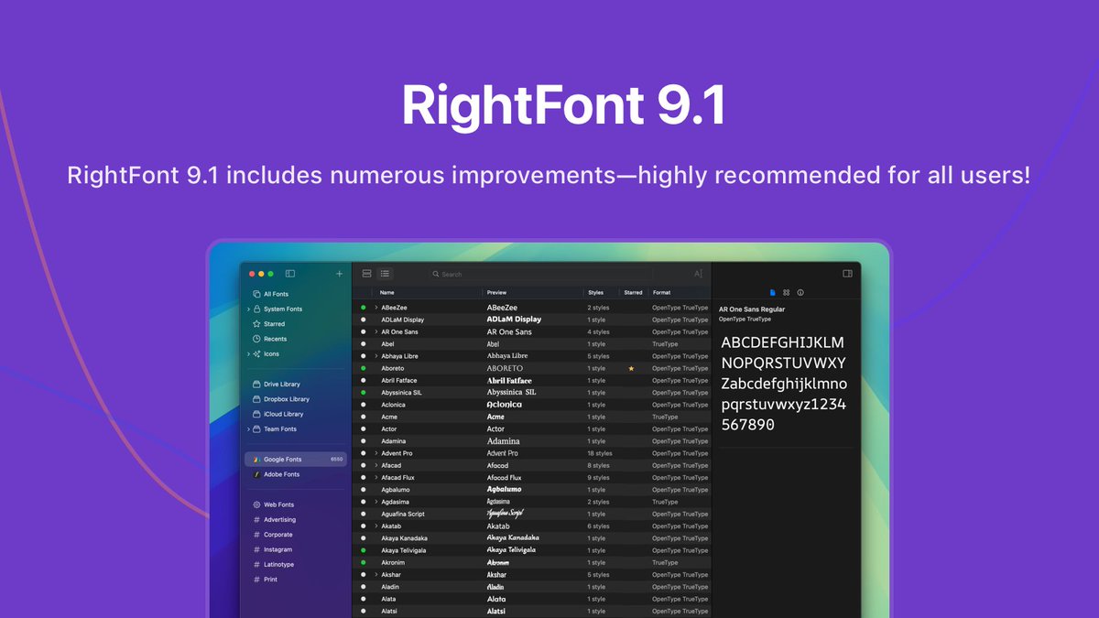Image resolution: width=1099 pixels, height=618 pixels.
Task: Toggle the left sidebar visibility icon
Action: [x=290, y=274]
